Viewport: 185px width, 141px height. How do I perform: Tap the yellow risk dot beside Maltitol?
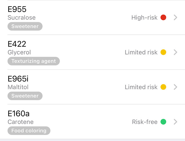(163, 87)
